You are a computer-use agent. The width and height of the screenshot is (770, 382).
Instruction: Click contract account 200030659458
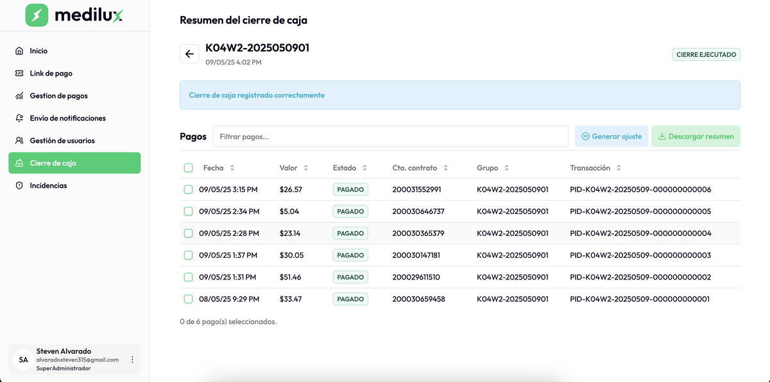pos(418,299)
